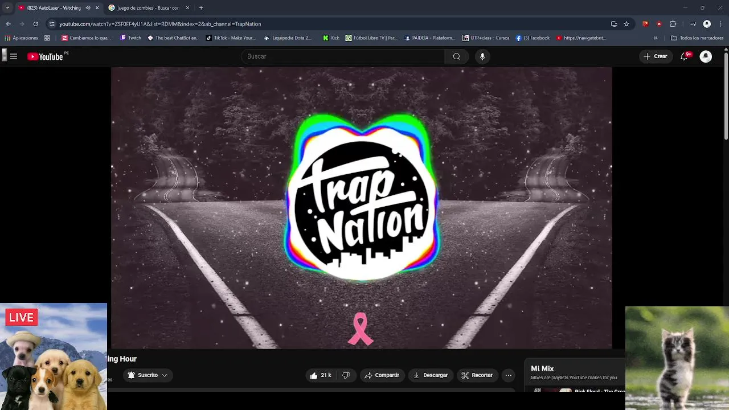
Task: Open Cambiamos lo que... bookmark
Action: tap(86, 38)
